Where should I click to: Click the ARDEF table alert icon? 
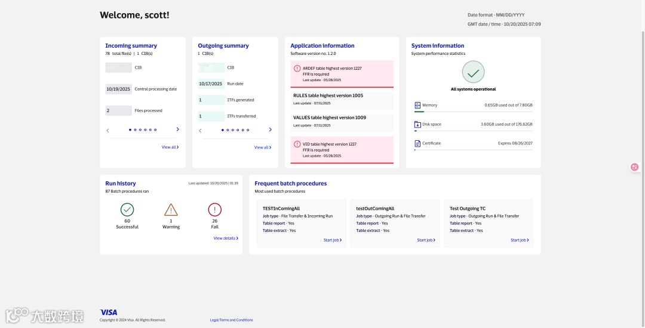297,69
